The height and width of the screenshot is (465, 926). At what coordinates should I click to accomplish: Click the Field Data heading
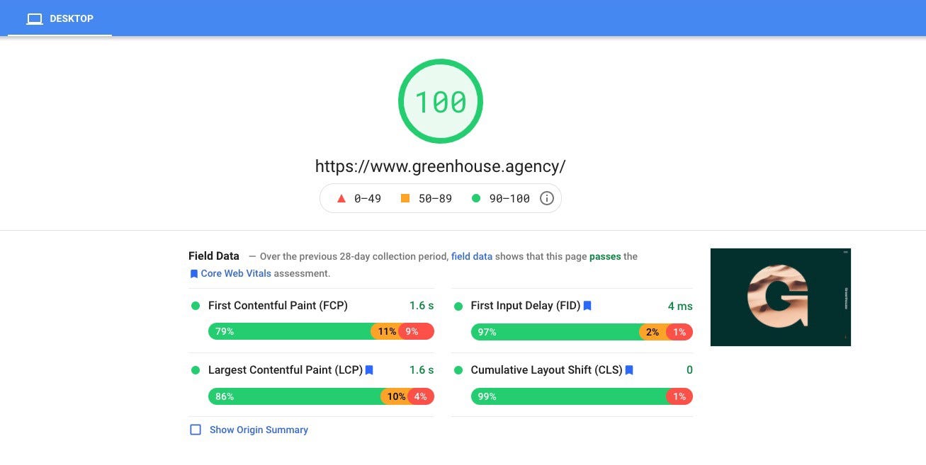214,256
